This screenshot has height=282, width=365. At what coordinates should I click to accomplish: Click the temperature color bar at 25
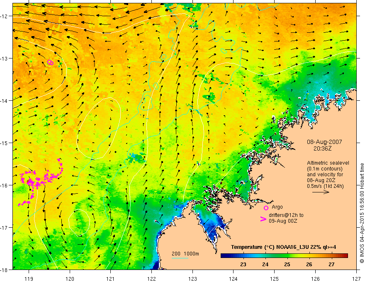click(287, 255)
